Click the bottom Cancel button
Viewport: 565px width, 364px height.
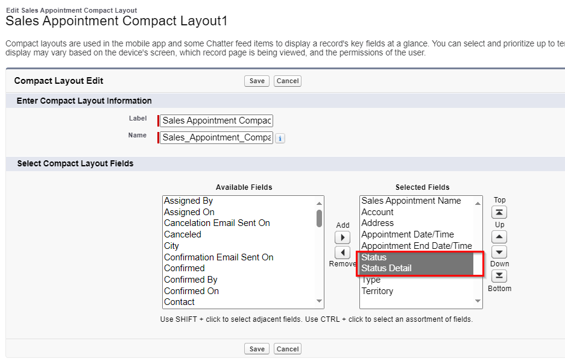coord(287,348)
